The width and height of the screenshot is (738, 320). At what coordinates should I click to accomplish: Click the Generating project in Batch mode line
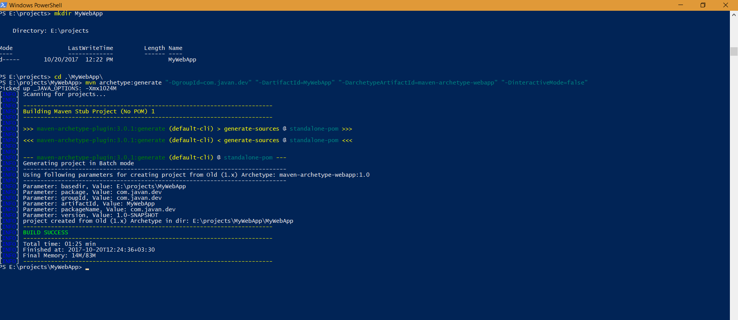(79, 163)
